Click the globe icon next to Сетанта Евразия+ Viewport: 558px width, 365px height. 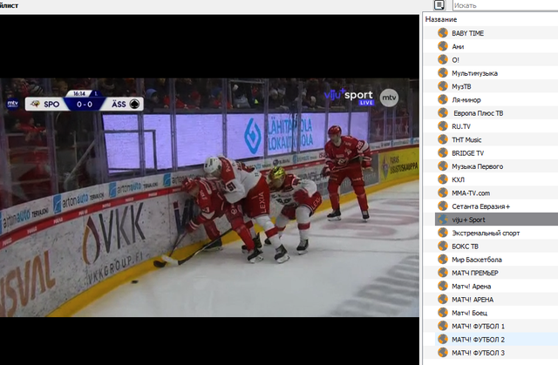[x=443, y=206]
